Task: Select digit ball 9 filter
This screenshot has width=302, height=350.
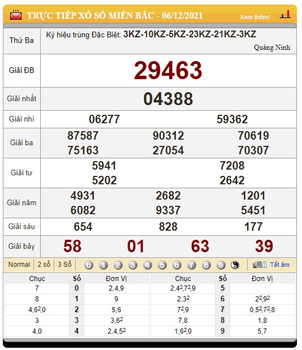Action: (221, 265)
